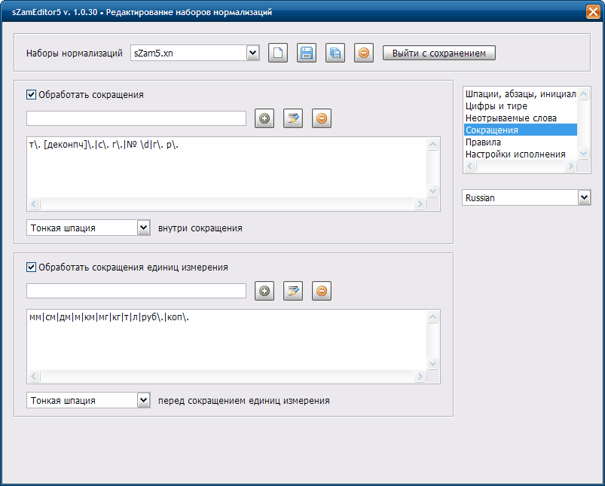Select 'Цифры и тире' section

[521, 105]
